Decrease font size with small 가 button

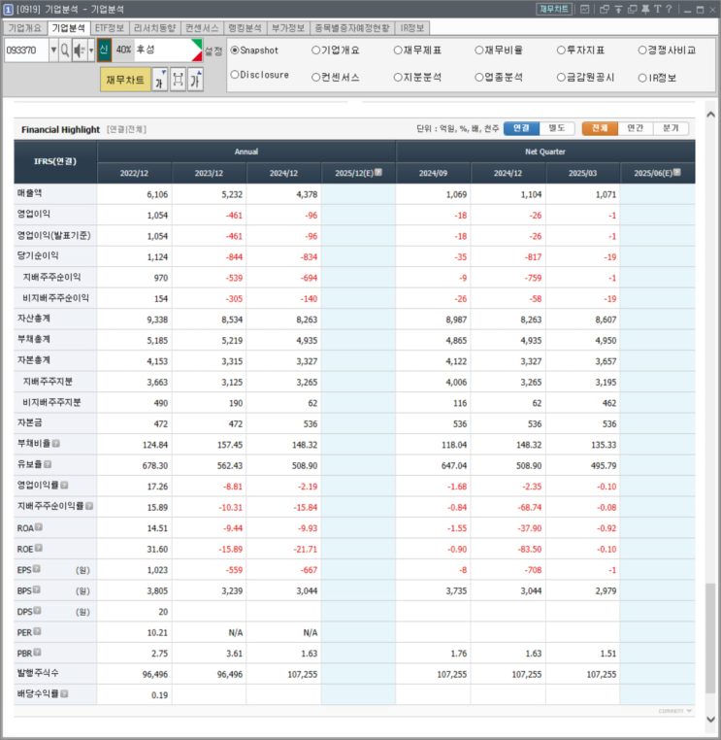click(x=160, y=80)
